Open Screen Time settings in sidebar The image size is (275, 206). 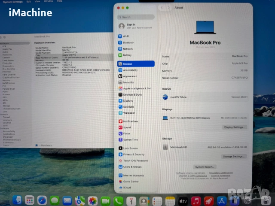(128, 139)
